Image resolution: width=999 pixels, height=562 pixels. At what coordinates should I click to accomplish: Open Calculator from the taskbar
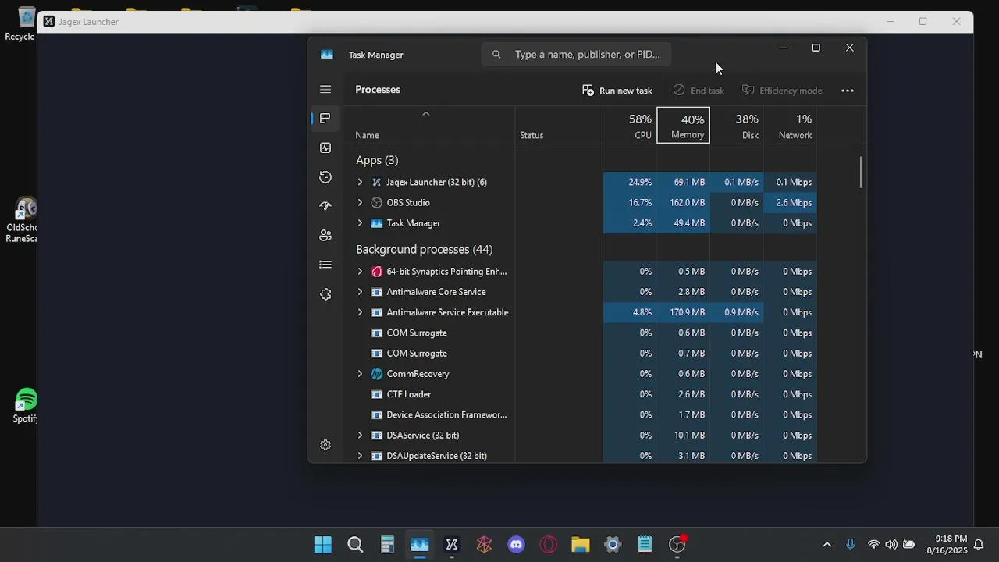[x=387, y=545]
